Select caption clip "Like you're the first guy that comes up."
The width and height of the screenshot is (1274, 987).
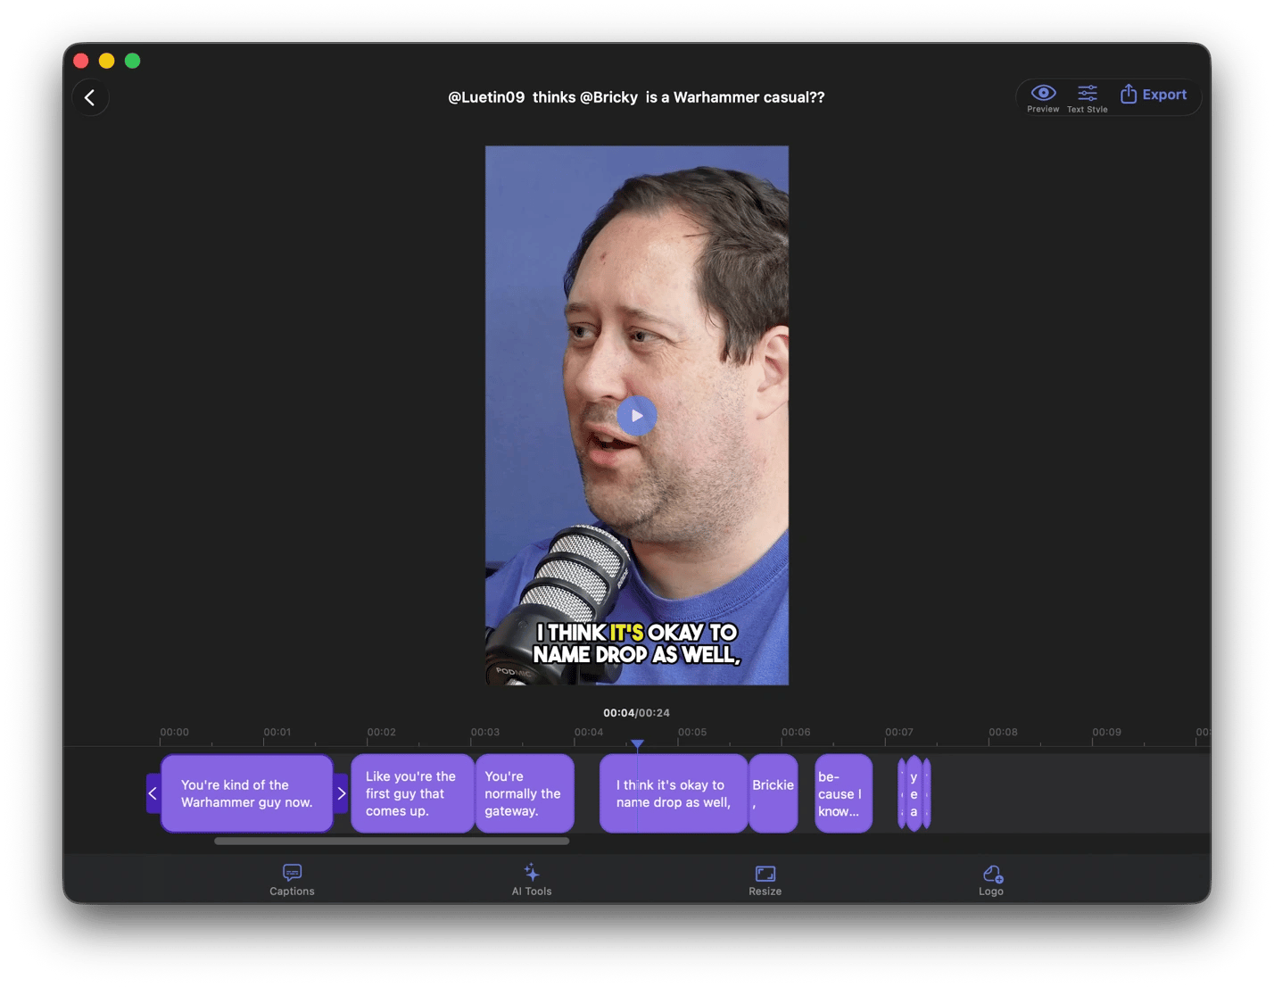coord(412,793)
